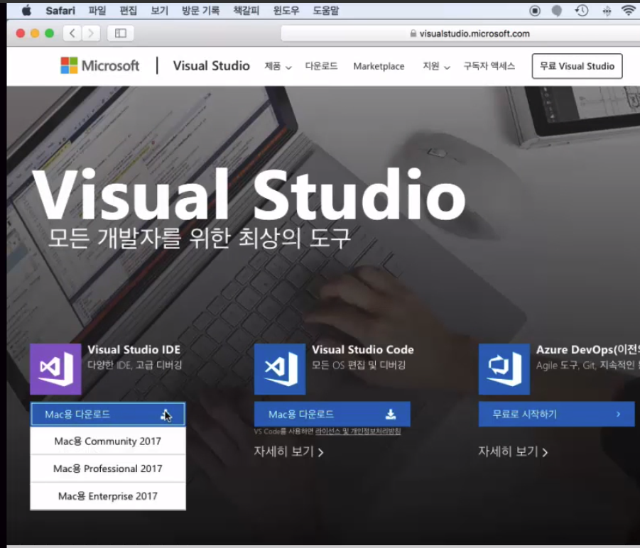The image size is (640, 548).
Task: Click download arrow icon on VS Code button
Action: click(x=391, y=415)
